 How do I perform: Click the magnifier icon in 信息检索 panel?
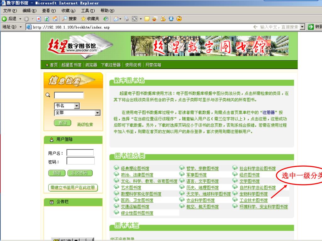[48, 95]
